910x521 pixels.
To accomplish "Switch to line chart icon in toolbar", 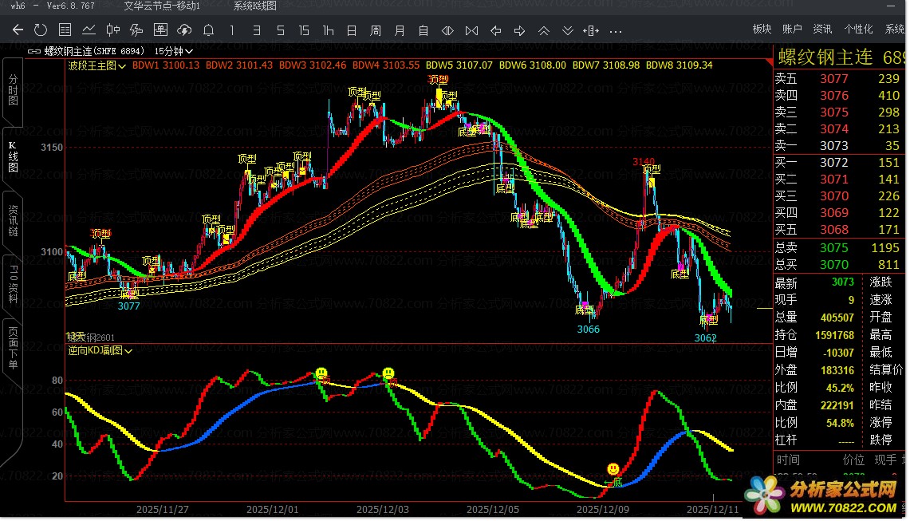I will click(x=89, y=30).
